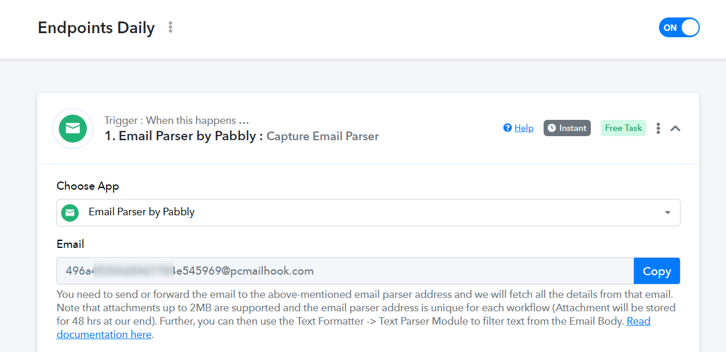
Task: Click the Instant badge
Action: point(567,128)
